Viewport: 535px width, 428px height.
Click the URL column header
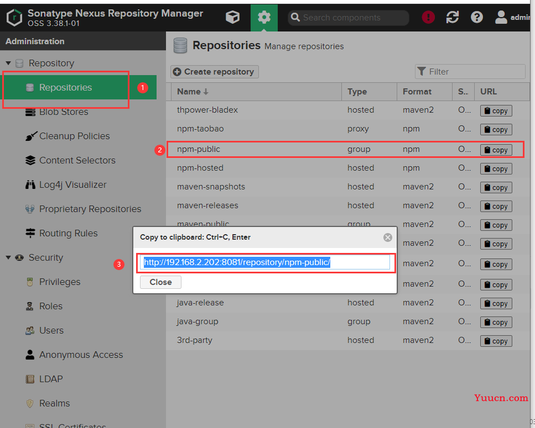(x=502, y=92)
